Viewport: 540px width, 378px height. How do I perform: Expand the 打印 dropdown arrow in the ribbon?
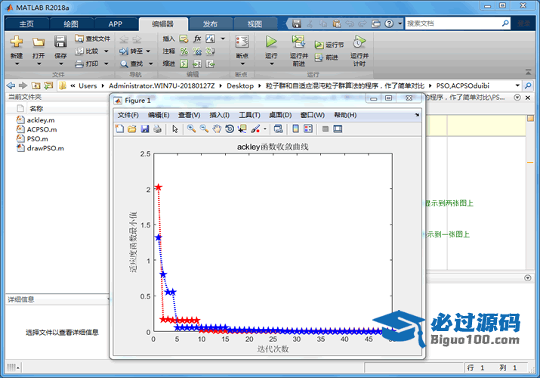point(106,64)
